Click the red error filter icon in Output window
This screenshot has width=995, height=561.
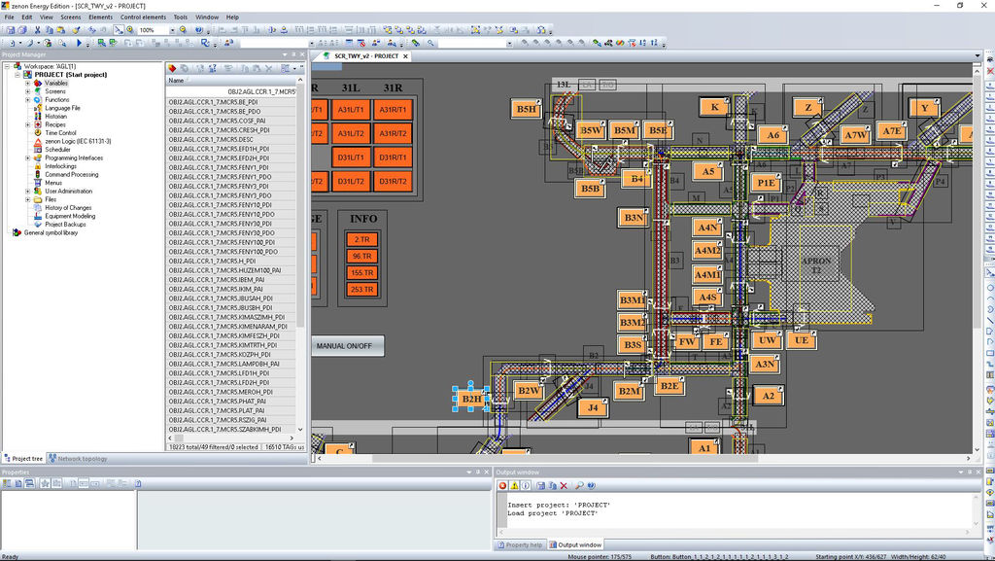point(502,484)
